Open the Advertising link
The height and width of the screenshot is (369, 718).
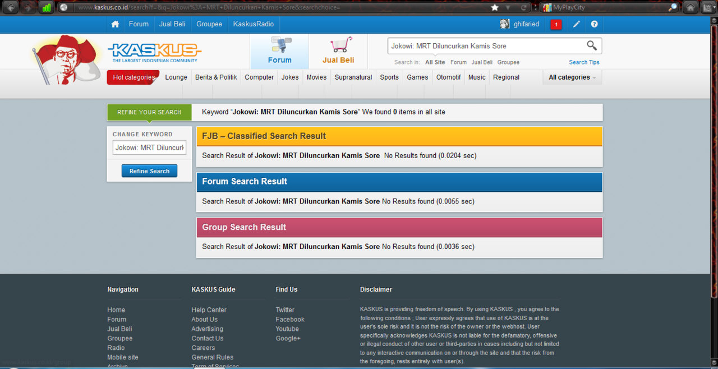coord(208,329)
